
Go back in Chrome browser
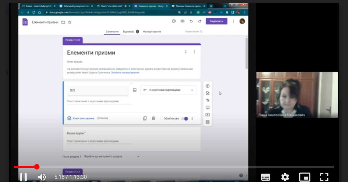pyautogui.click(x=22, y=12)
